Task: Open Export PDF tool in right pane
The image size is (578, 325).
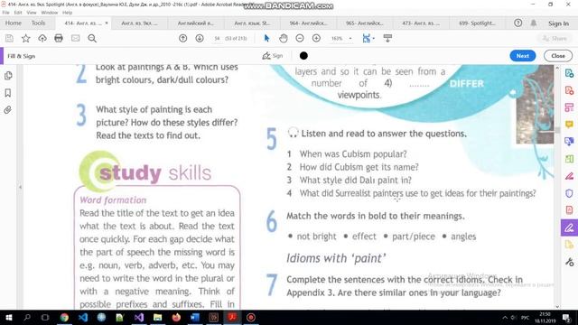Action: [x=569, y=73]
